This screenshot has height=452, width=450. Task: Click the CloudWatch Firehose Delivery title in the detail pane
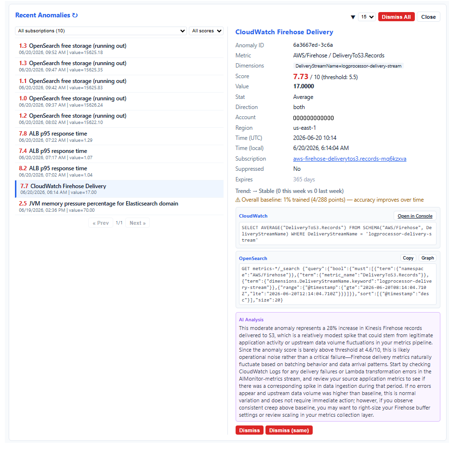(284, 32)
